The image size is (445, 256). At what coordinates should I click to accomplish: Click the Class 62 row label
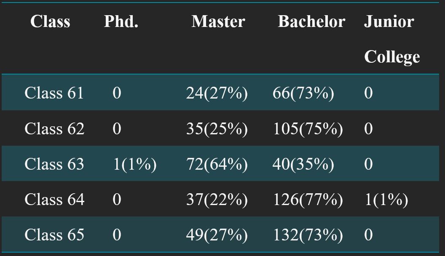point(54,129)
